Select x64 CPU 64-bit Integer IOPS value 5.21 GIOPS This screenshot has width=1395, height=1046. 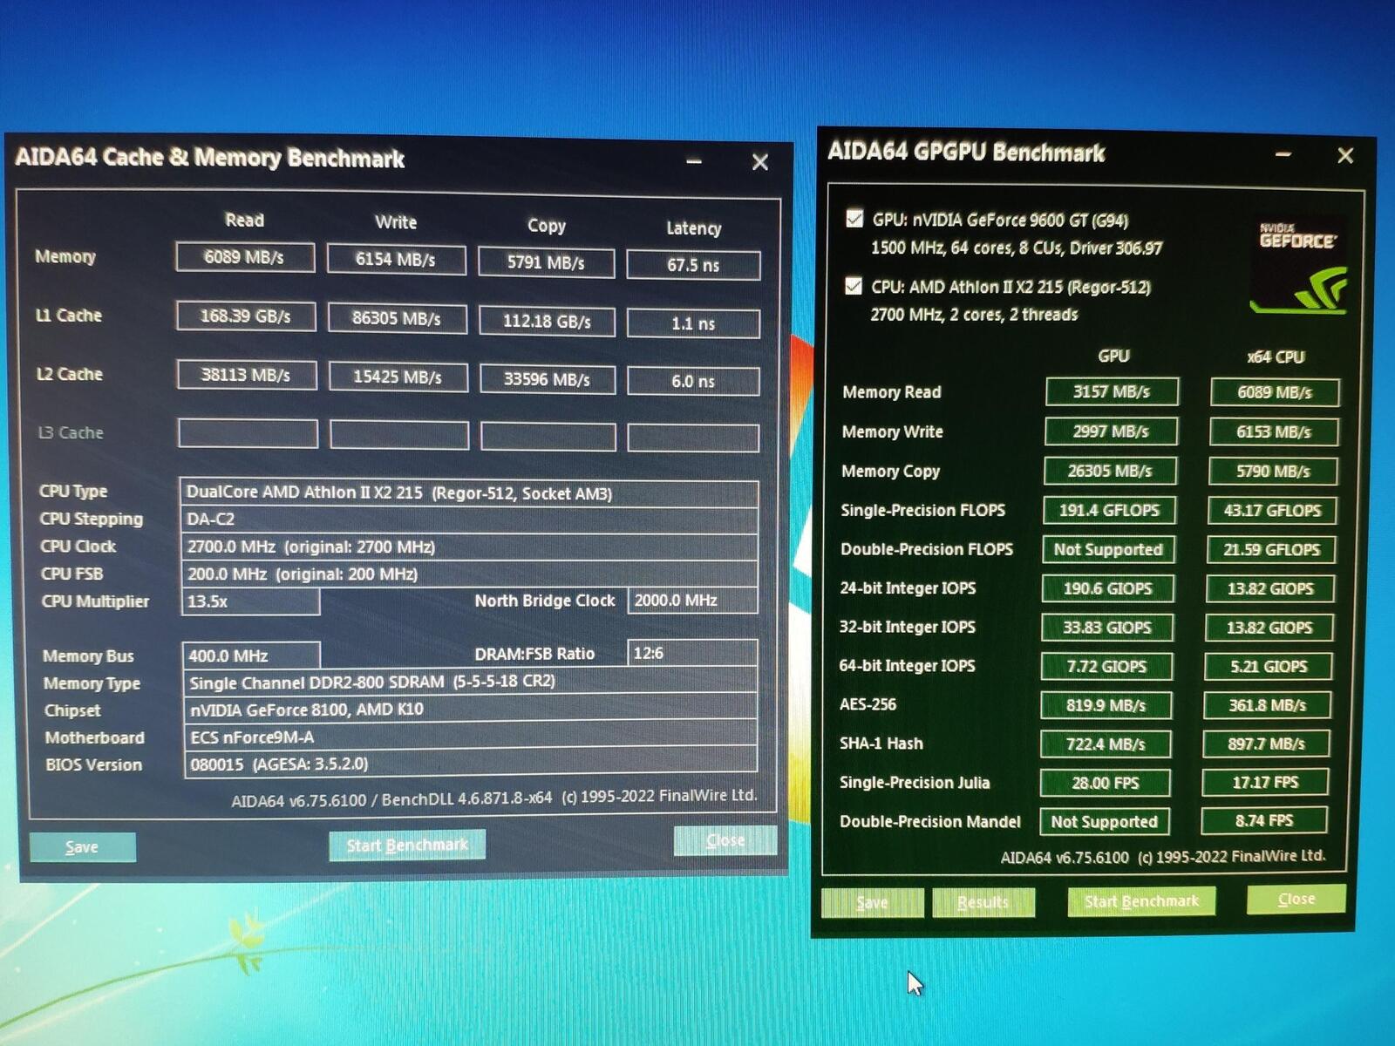[1269, 666]
